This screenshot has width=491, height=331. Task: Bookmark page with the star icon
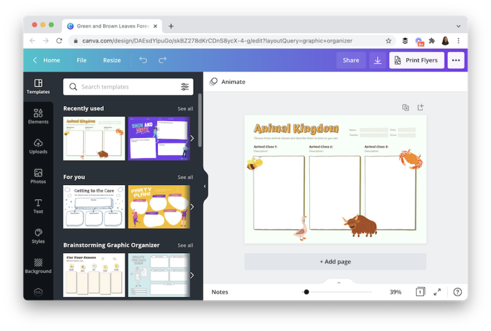coord(389,40)
